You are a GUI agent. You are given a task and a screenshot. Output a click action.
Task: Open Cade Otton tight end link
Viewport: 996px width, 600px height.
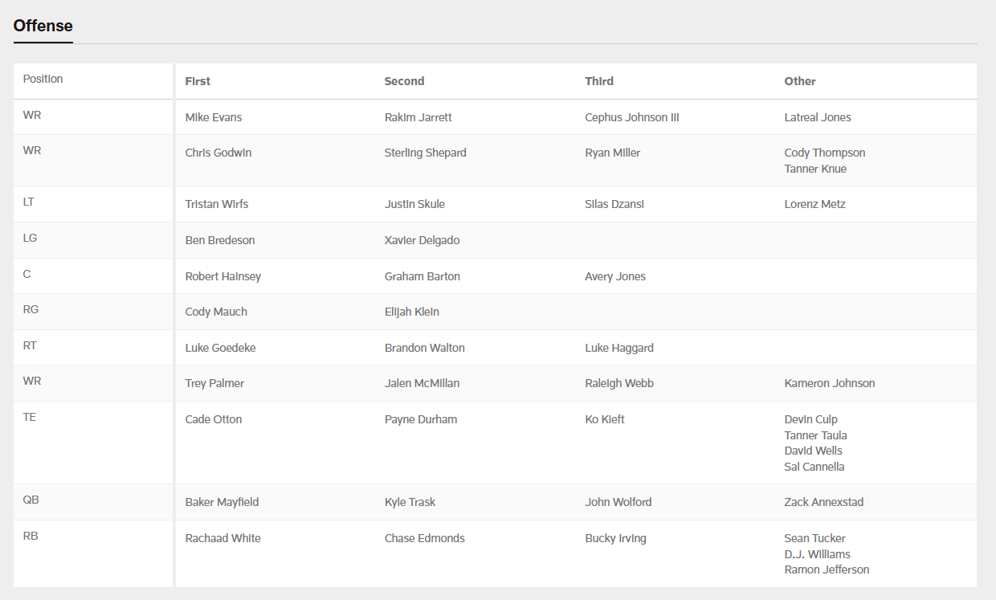tap(213, 419)
